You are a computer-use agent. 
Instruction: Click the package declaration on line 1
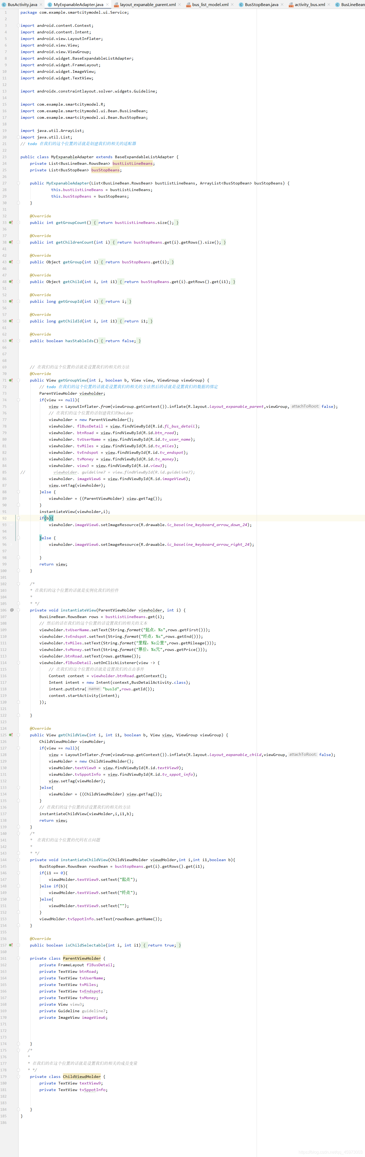(x=75, y=13)
